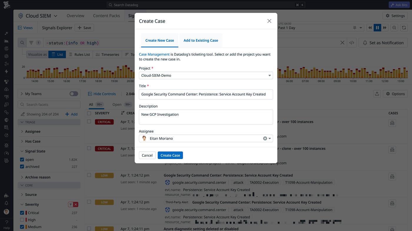This screenshot has width=412, height=231.
Task: Follow the Case Management link
Action: (x=154, y=54)
